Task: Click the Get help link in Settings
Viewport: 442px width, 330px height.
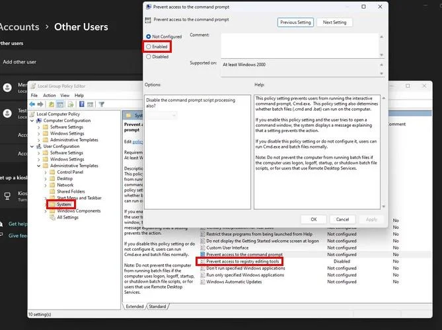Action: 18,224
